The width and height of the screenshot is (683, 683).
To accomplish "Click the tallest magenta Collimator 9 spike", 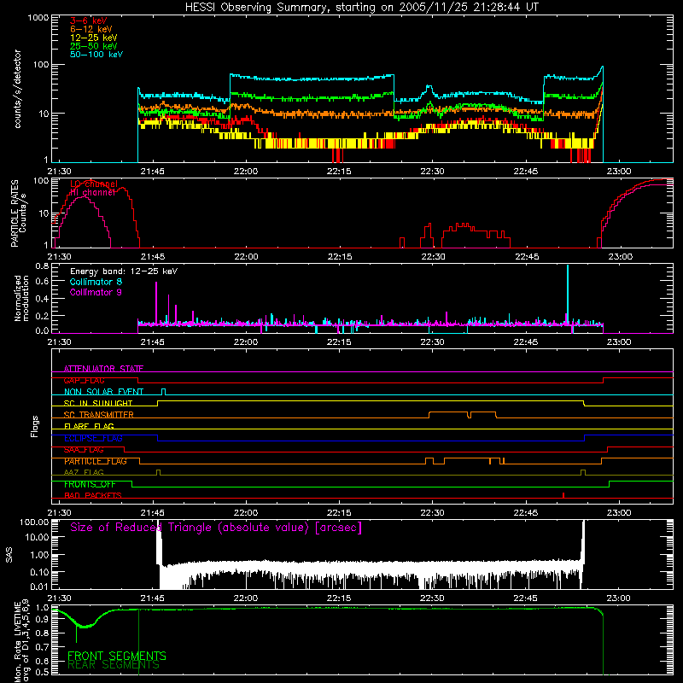I will point(156,303).
